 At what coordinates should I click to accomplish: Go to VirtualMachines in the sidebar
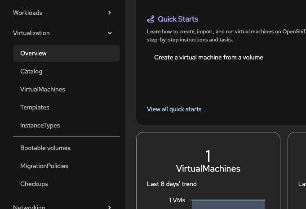pos(67,90)
